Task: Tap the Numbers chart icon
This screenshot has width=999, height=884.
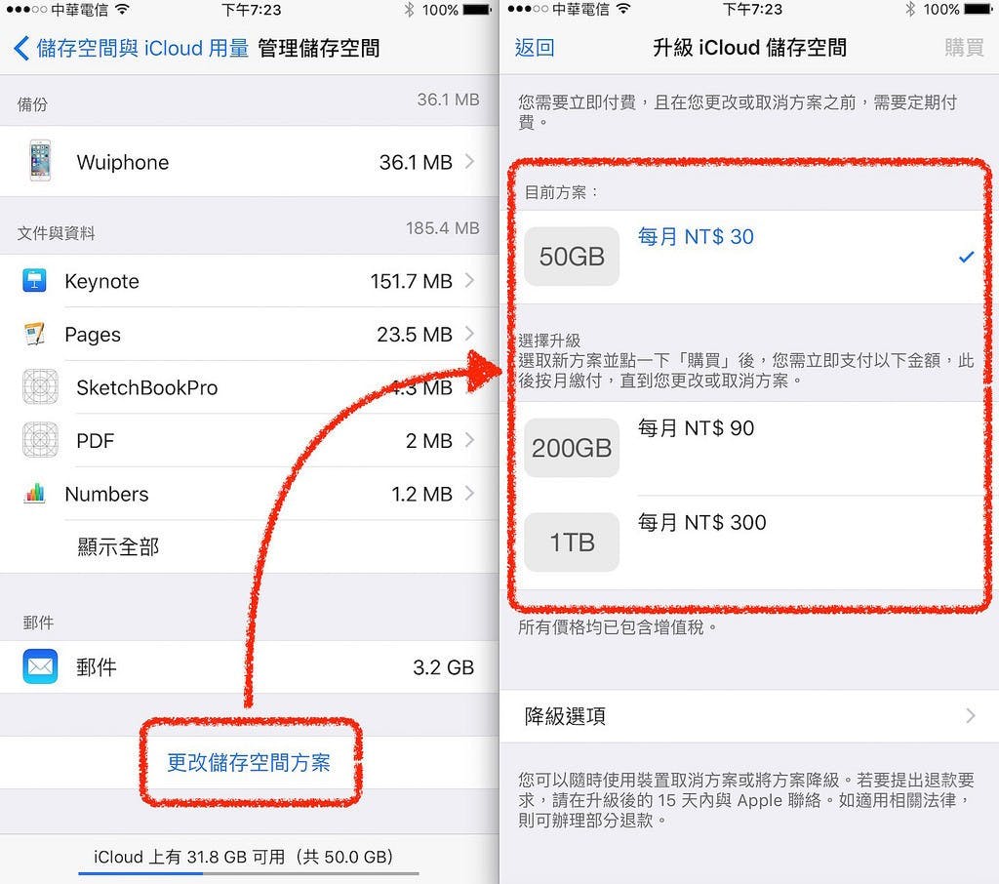Action: [x=34, y=494]
